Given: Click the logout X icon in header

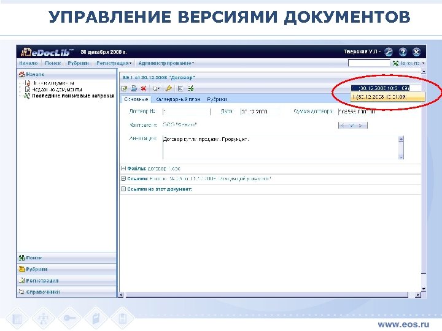Looking at the screenshot, I should click(x=417, y=51).
